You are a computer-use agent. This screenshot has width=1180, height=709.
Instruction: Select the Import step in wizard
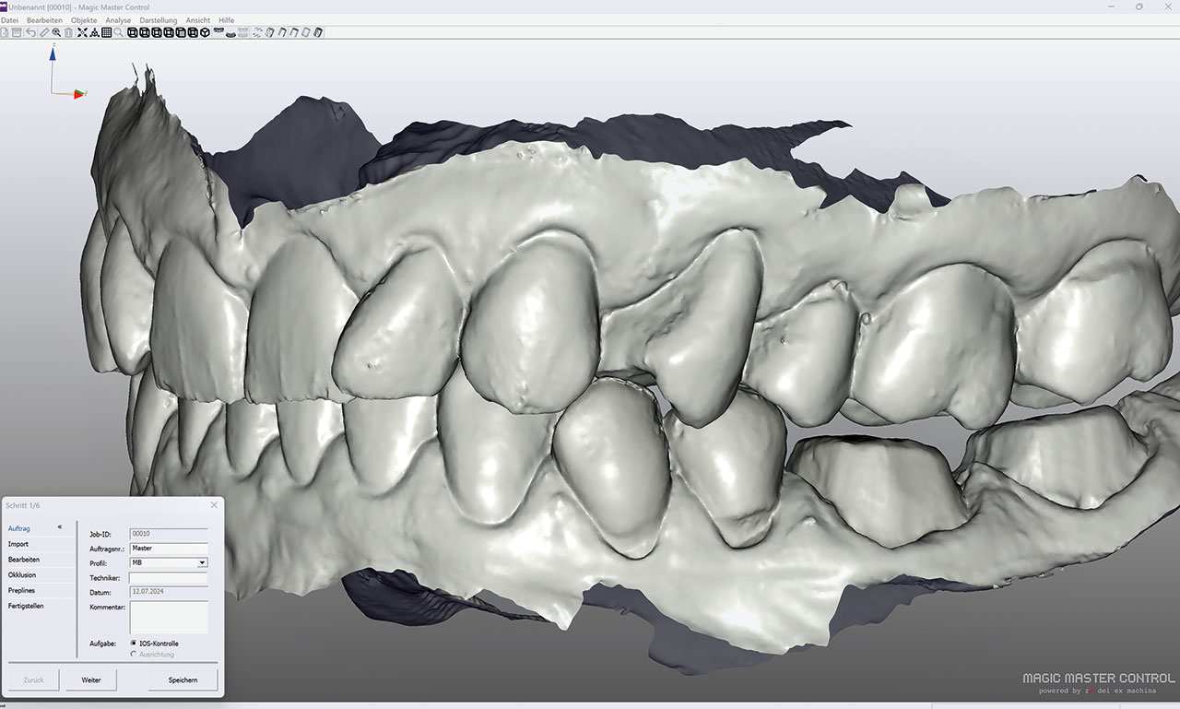[x=18, y=544]
